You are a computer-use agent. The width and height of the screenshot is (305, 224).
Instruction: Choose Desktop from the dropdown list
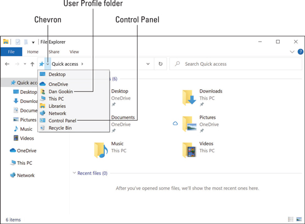tap(74, 74)
